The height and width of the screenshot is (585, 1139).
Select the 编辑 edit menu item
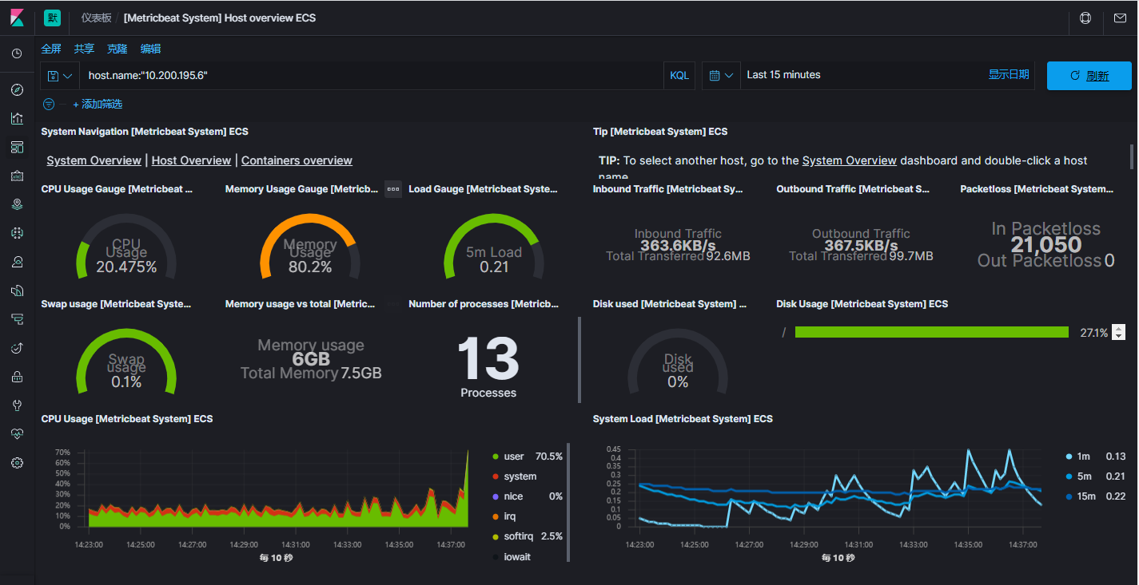click(150, 49)
